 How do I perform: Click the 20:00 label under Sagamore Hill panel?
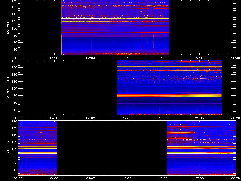199,118
